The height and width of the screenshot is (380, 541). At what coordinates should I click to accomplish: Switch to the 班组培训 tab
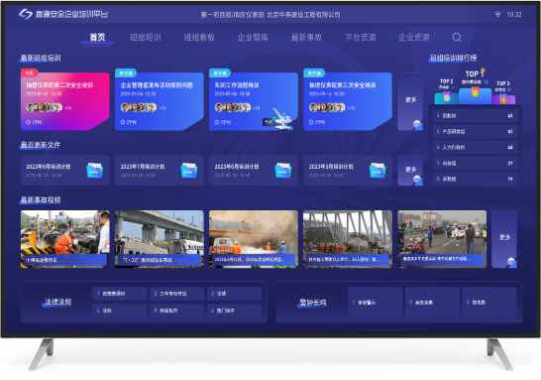146,38
